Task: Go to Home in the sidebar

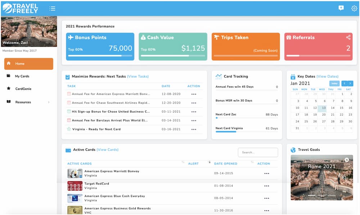Action: 29,64
